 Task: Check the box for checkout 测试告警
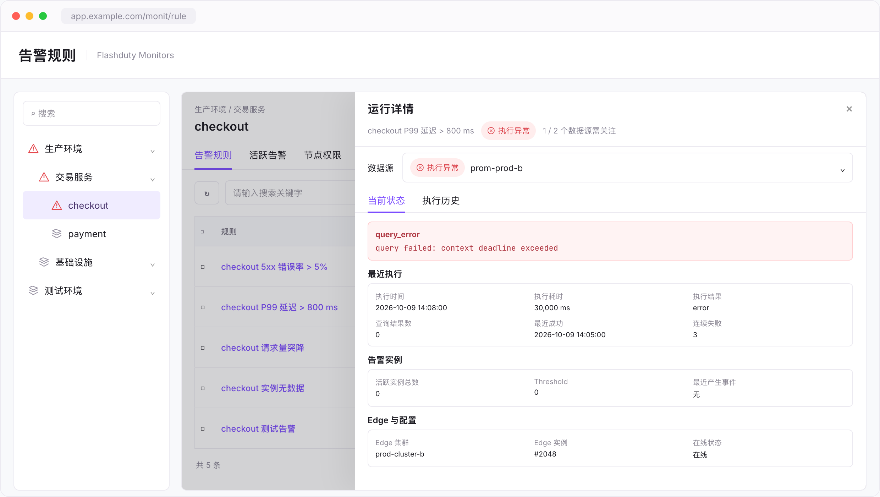(x=203, y=429)
